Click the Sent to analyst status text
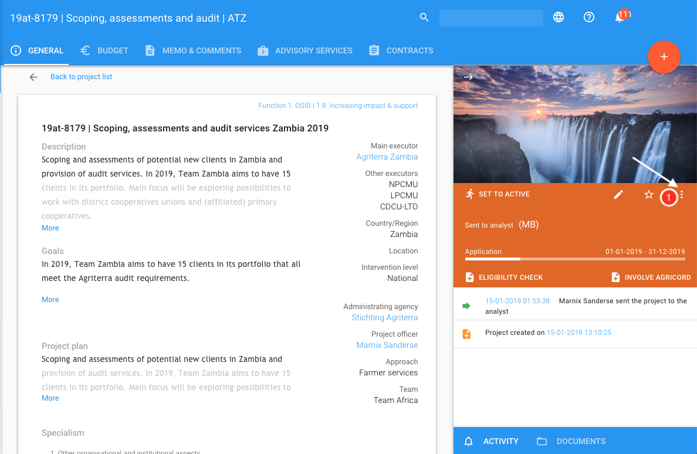697x454 pixels. coord(489,225)
